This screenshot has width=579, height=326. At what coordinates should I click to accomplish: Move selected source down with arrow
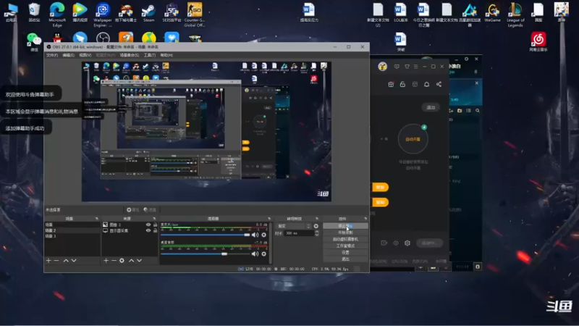point(139,261)
